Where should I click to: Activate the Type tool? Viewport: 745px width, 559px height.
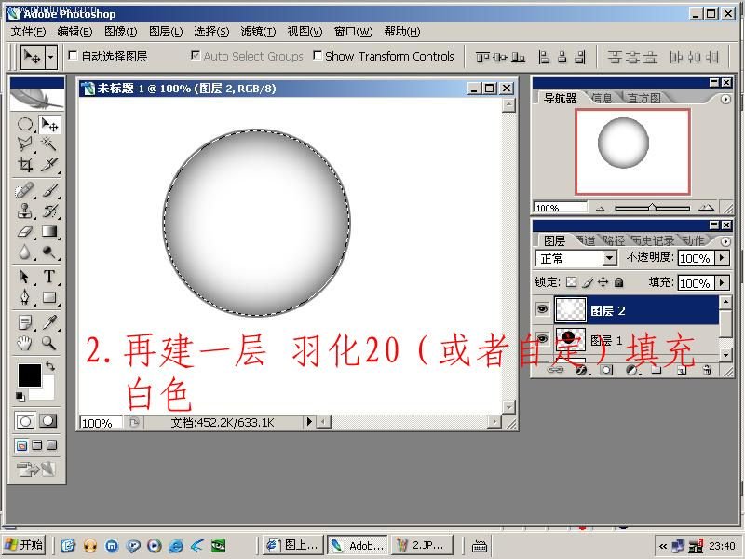49,277
